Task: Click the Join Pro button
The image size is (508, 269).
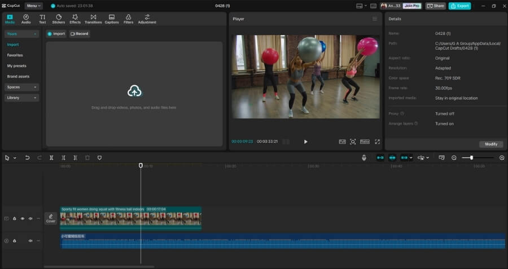Action: coord(412,6)
